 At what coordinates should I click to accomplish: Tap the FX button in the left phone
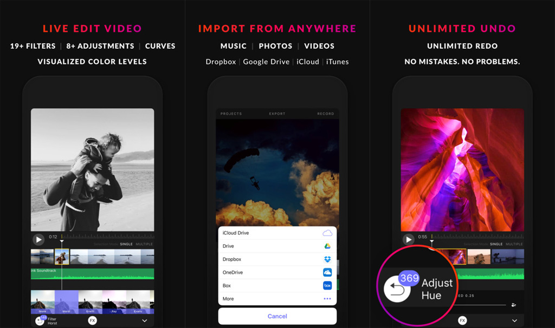93,320
